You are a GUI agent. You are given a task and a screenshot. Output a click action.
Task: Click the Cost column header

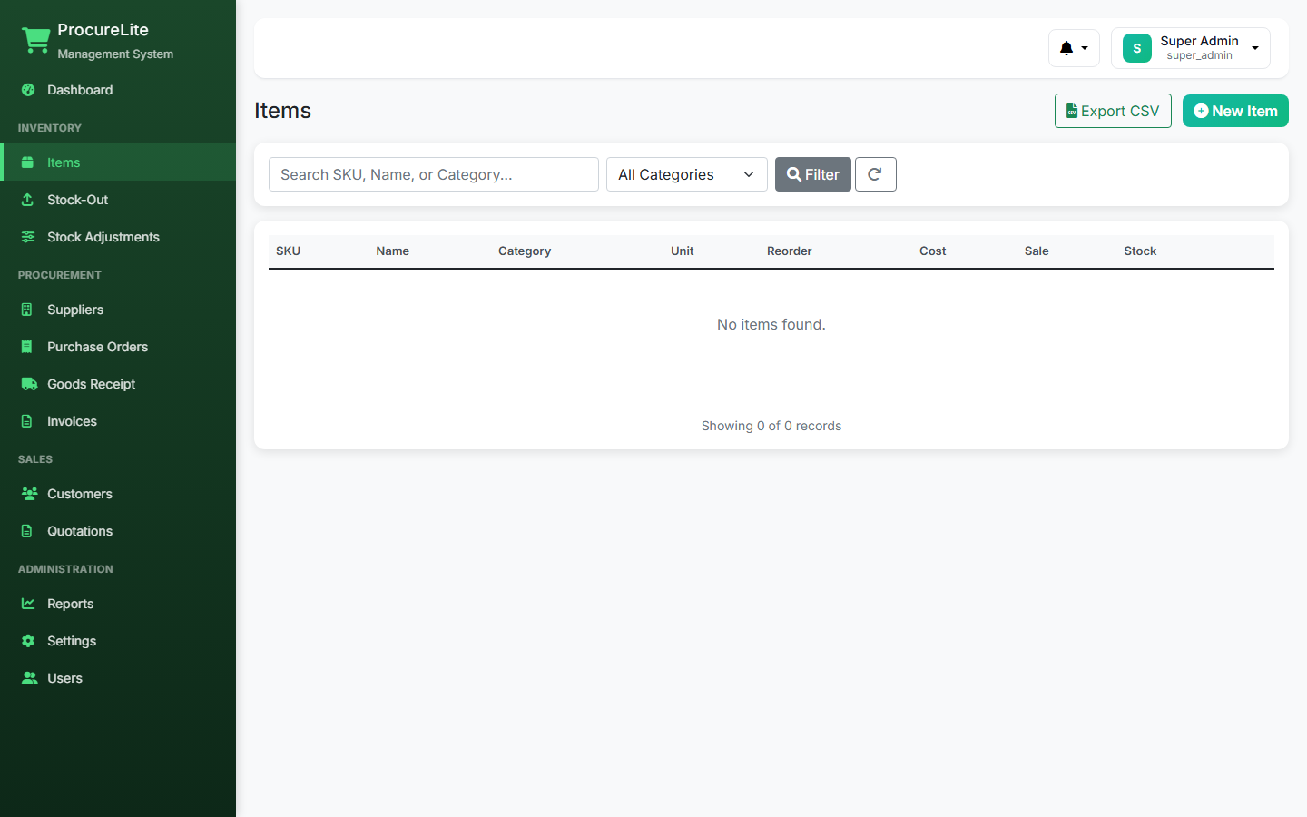click(933, 251)
